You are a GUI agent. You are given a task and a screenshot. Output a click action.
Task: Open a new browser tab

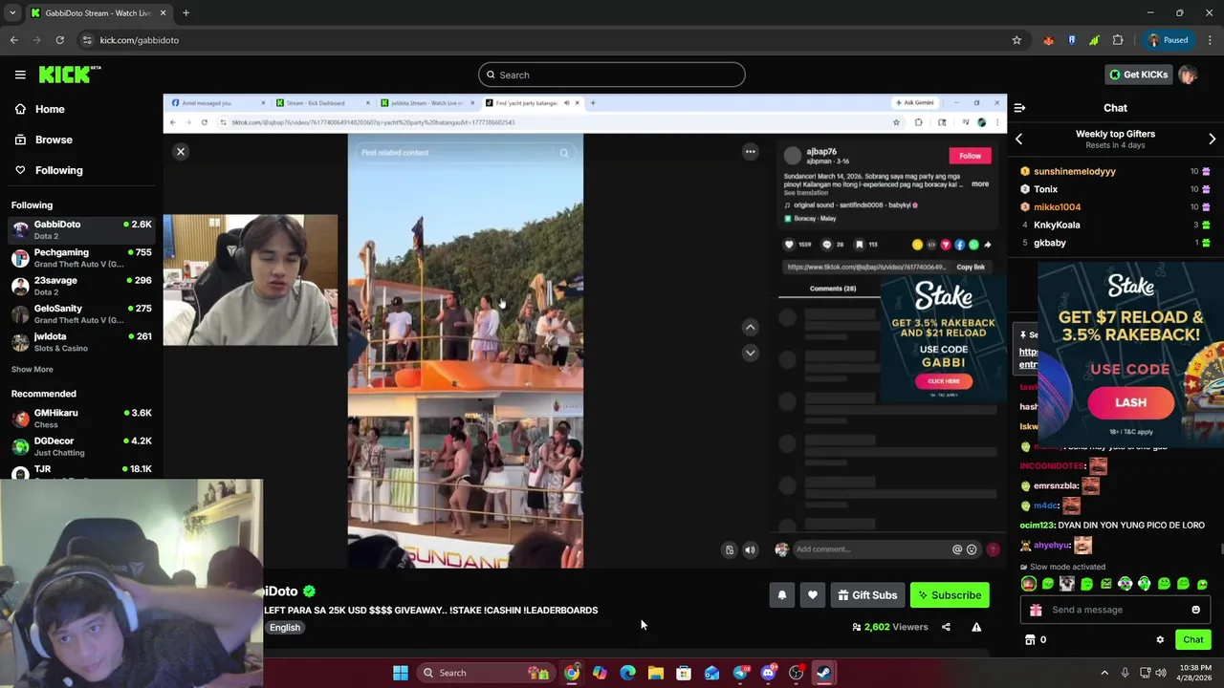point(186,13)
